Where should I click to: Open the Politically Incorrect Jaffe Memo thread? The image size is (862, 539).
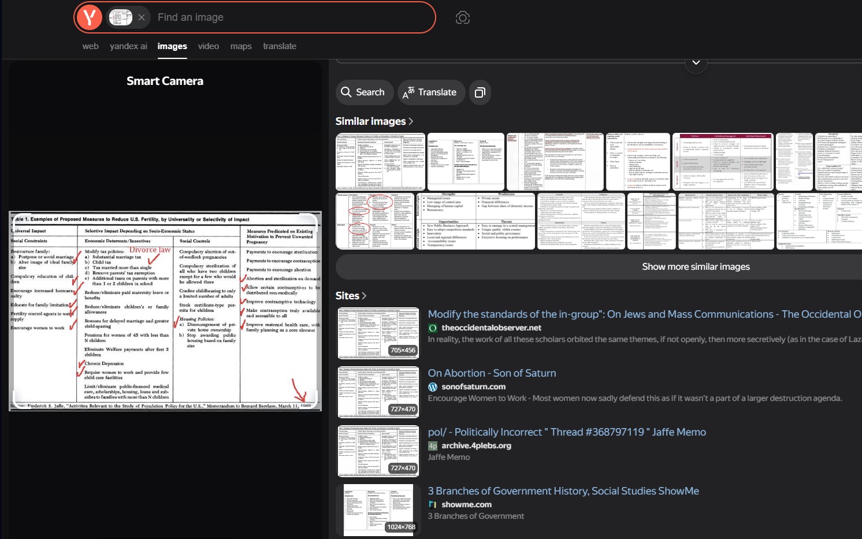tap(567, 432)
